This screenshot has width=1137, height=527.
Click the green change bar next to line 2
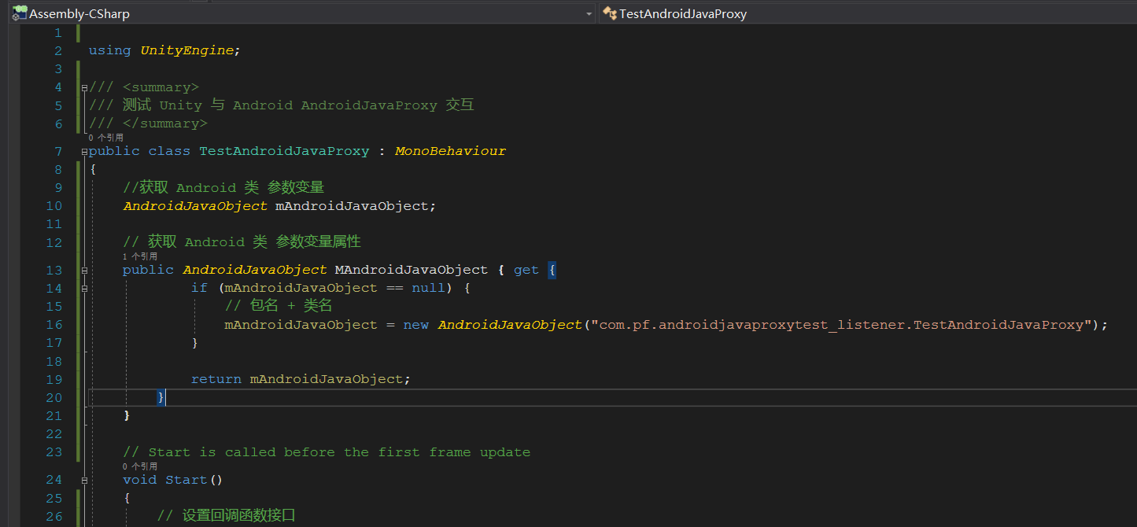[76, 50]
